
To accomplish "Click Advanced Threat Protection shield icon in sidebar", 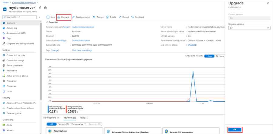I will 4,103.
